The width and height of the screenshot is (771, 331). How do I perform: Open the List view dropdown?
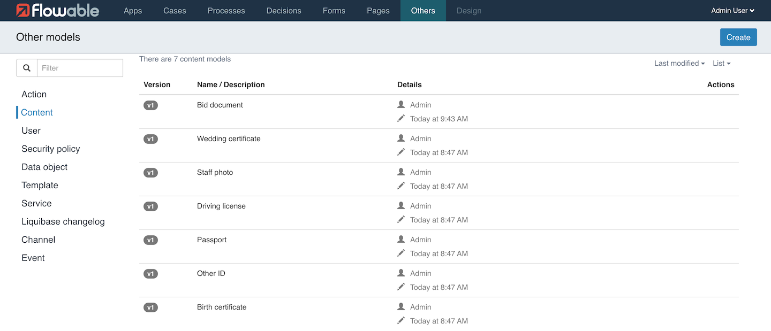coord(721,63)
